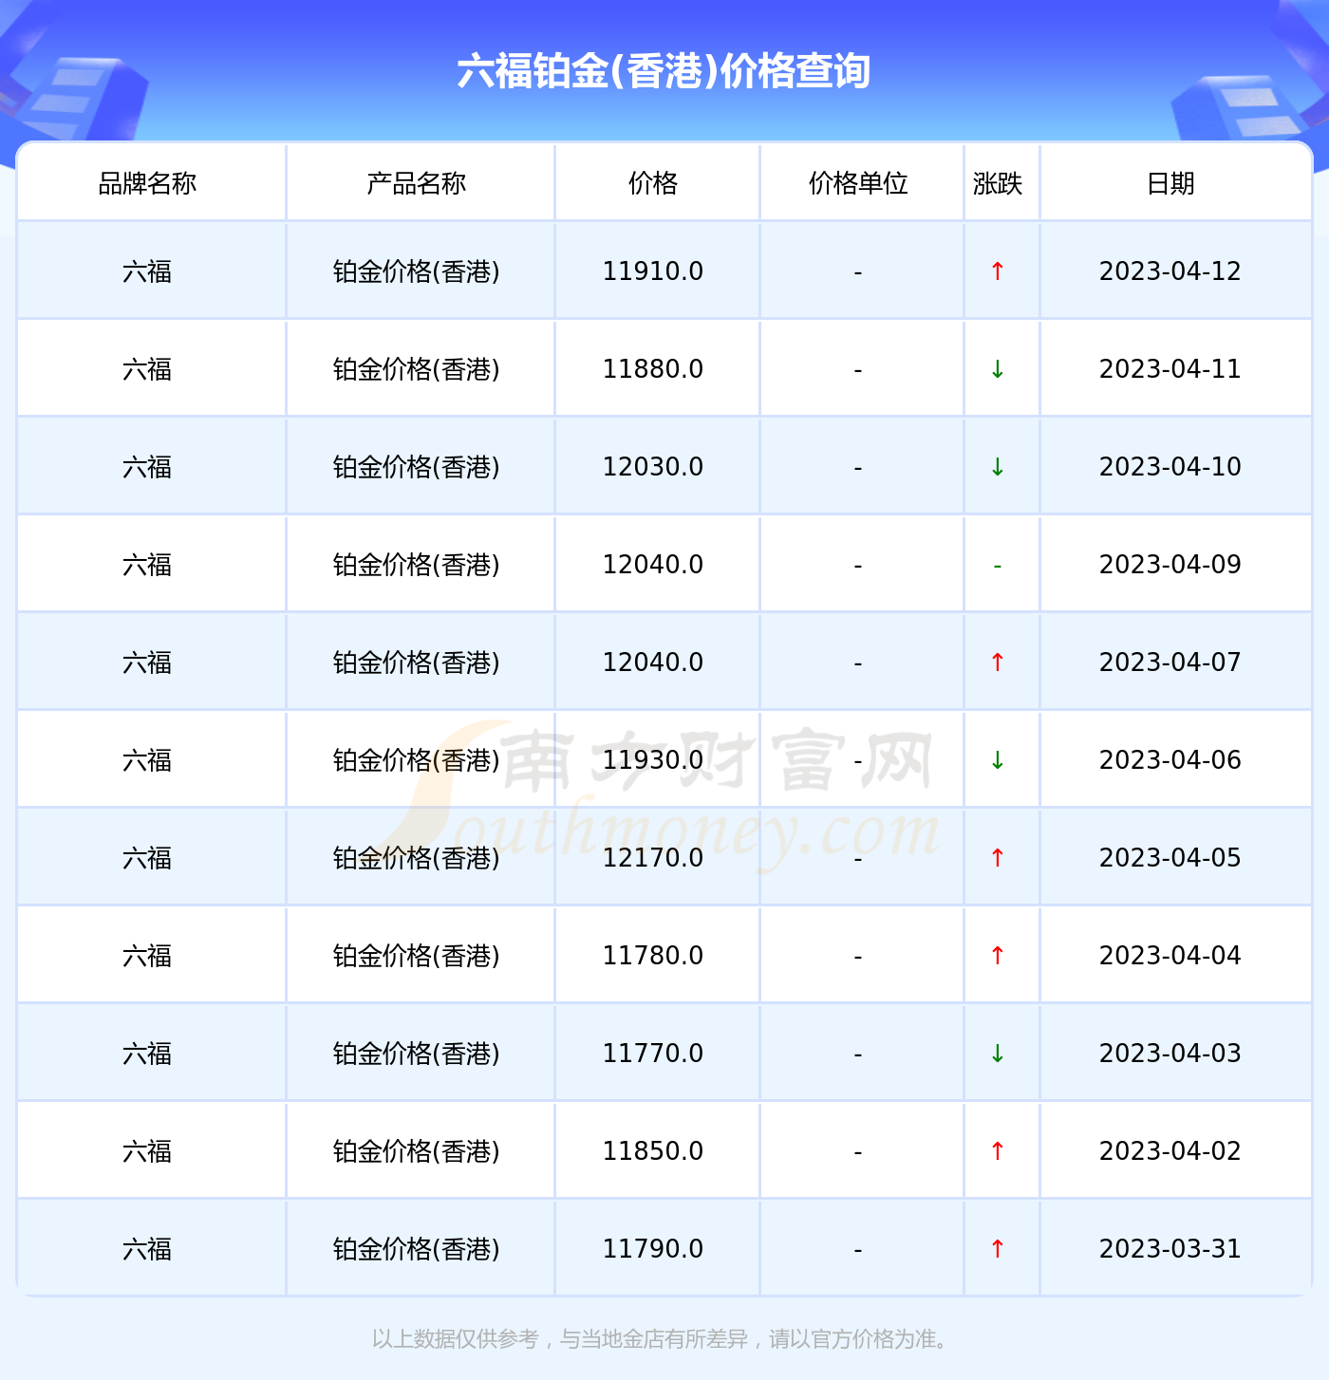Select the price 11780.0
The height and width of the screenshot is (1381, 1329).
point(653,956)
